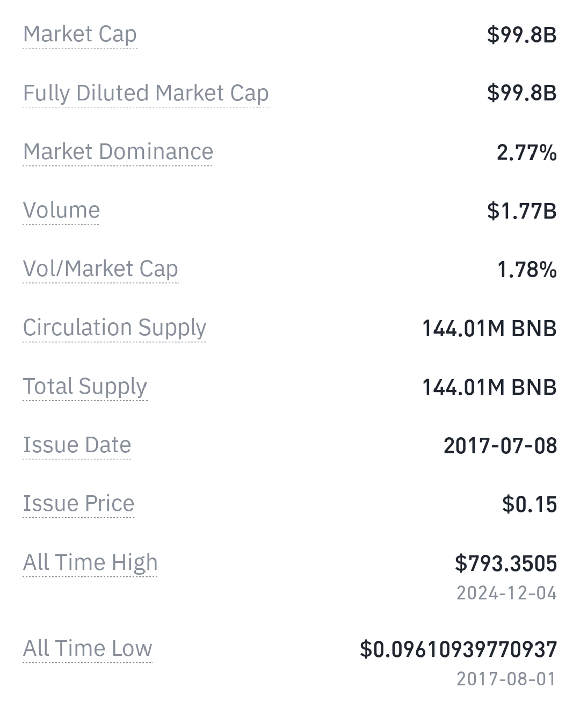Select the 1.78% Vol/Market Cap value
The height and width of the screenshot is (702, 580).
(x=526, y=270)
